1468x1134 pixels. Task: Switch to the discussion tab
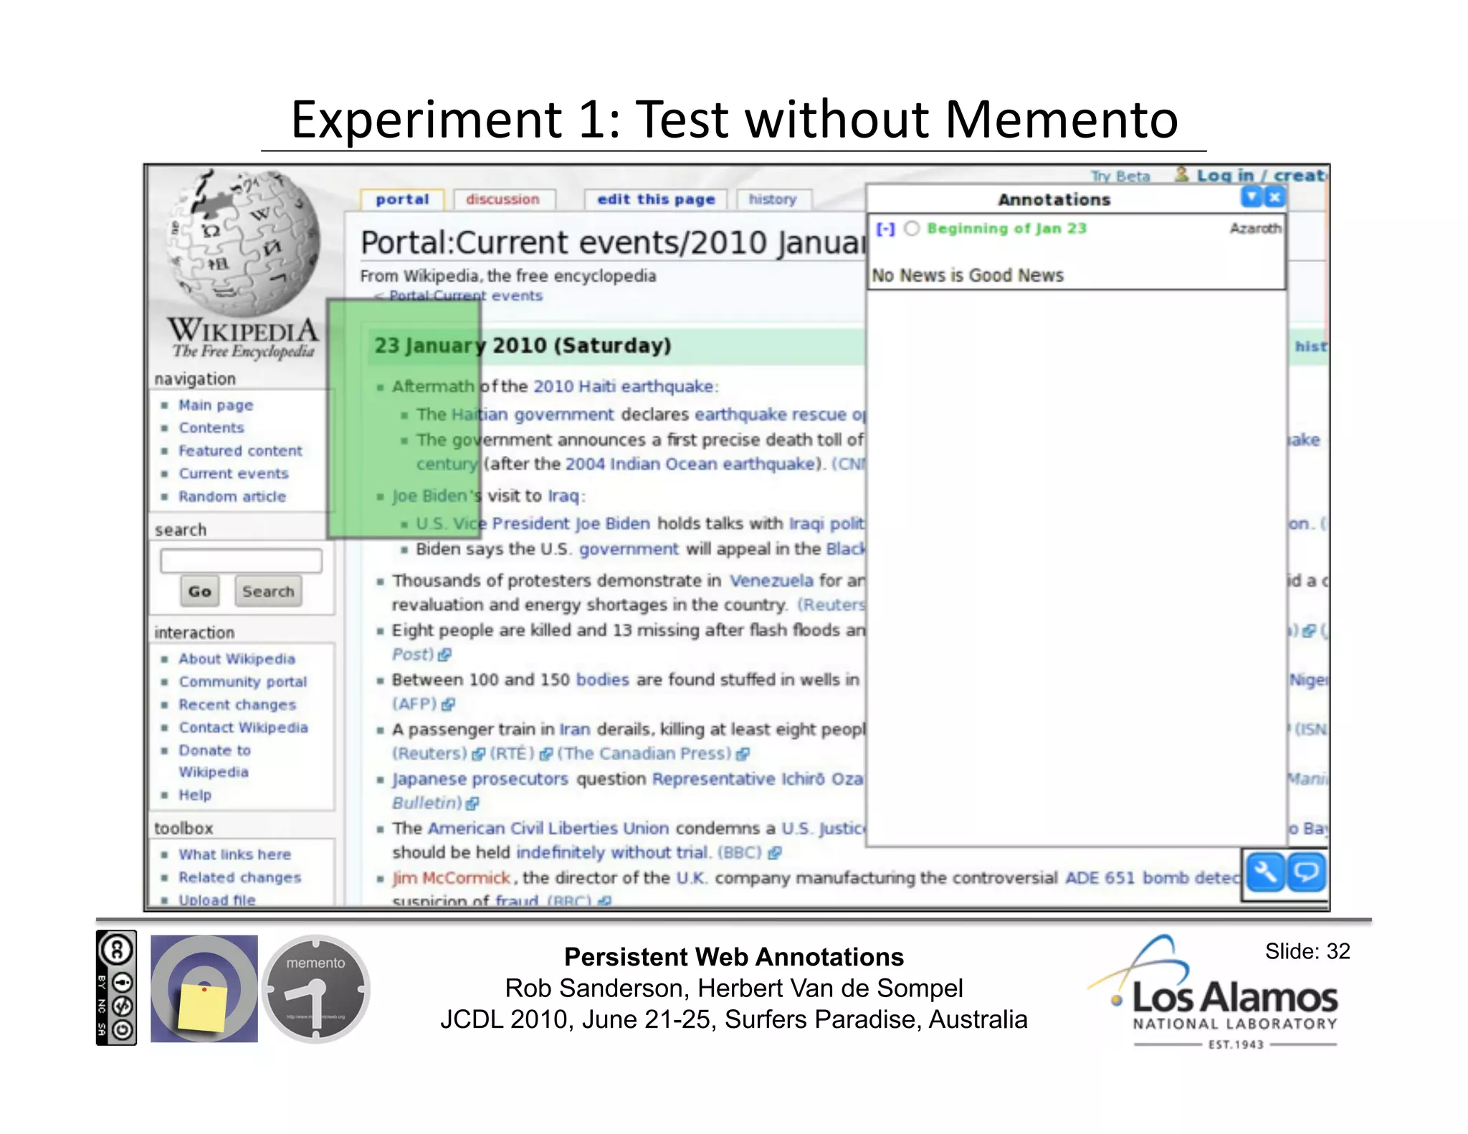pyautogui.click(x=502, y=199)
